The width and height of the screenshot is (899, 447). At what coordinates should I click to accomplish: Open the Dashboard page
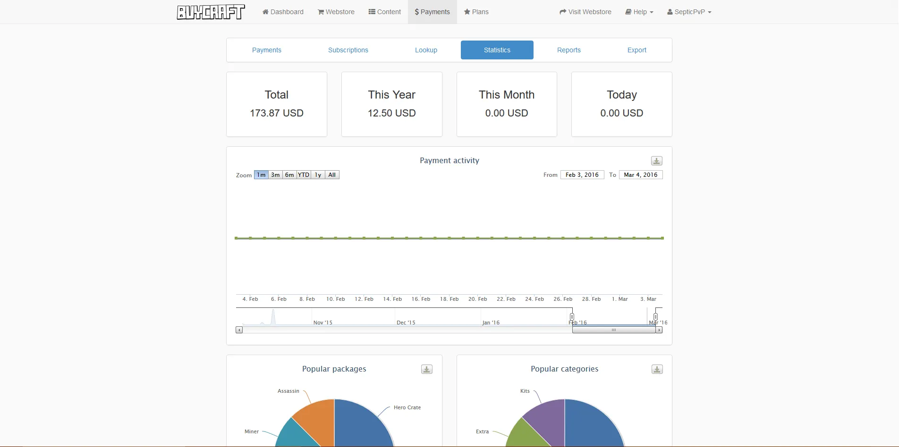pos(283,12)
